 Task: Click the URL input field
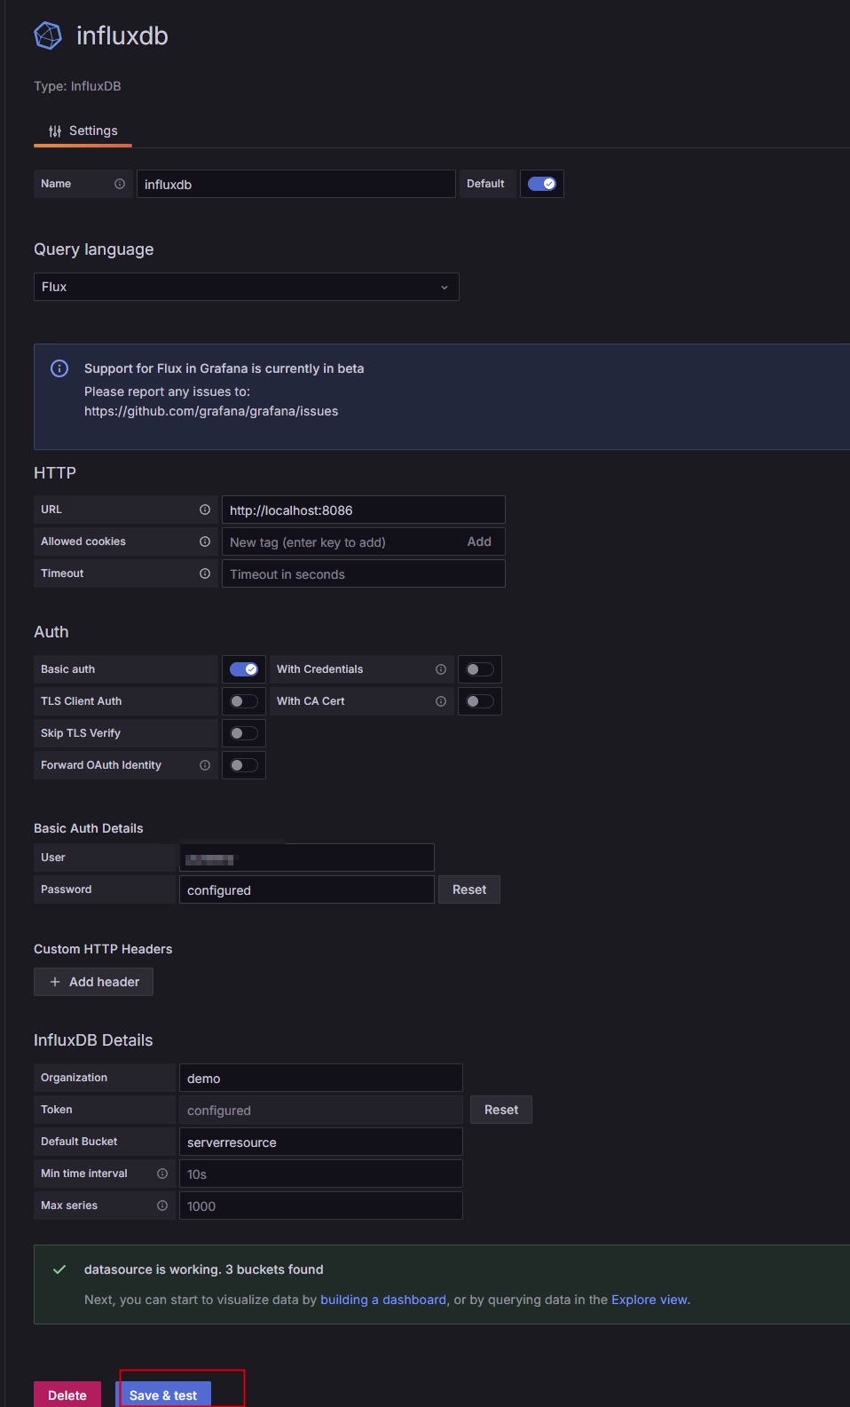click(364, 510)
